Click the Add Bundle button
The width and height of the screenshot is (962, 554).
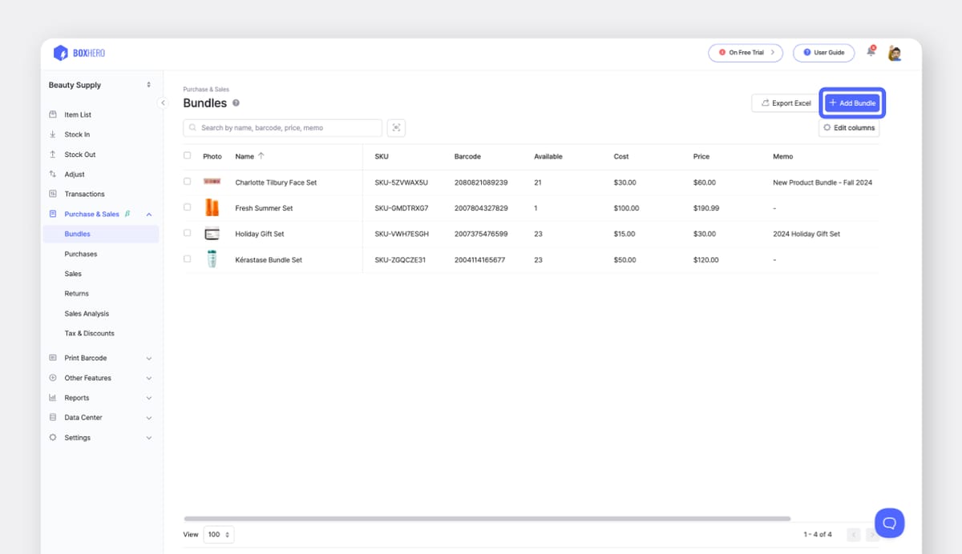click(x=851, y=102)
